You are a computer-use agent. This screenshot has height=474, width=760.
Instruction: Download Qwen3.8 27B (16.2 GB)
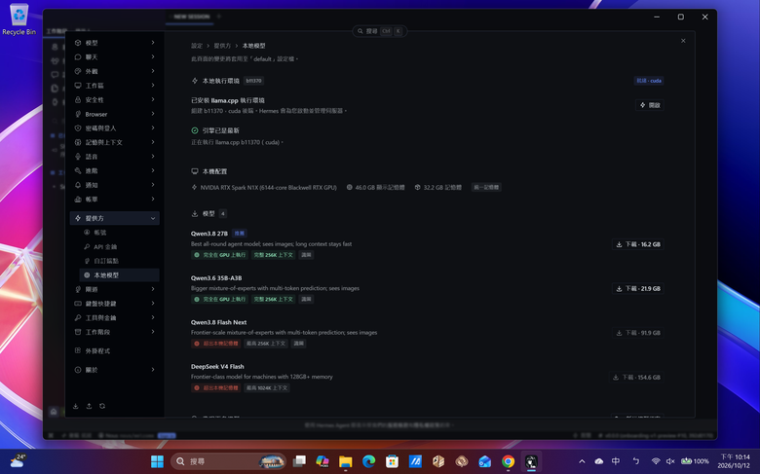pos(638,244)
